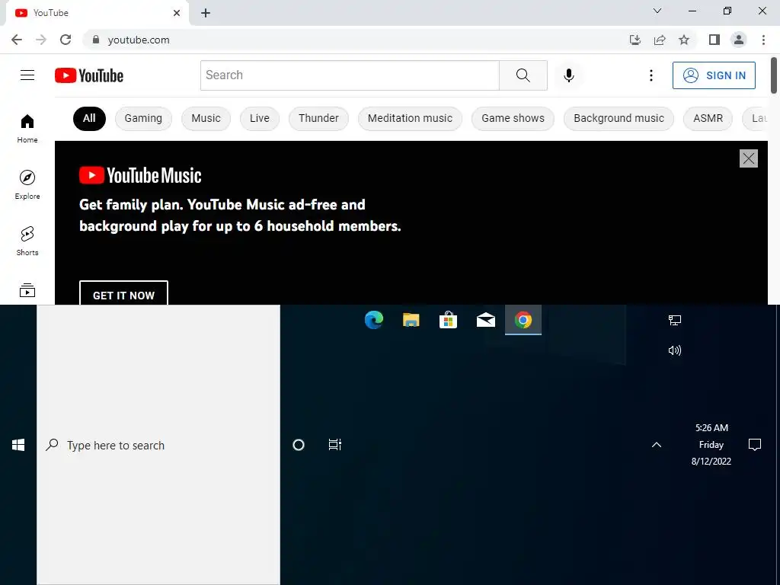Viewport: 780px width, 585px height.
Task: Filter by Game shows chip
Action: tap(513, 118)
